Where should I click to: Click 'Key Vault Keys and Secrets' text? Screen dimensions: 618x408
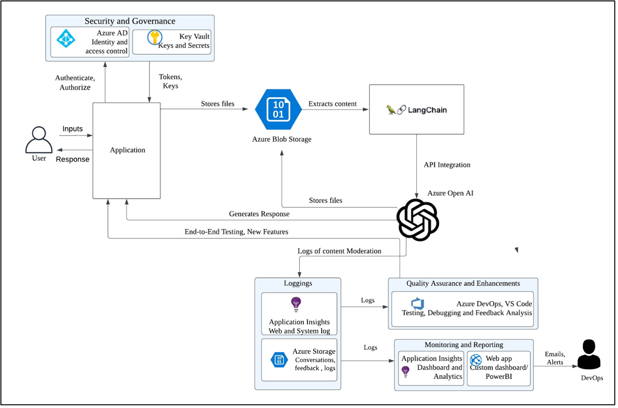click(x=184, y=41)
